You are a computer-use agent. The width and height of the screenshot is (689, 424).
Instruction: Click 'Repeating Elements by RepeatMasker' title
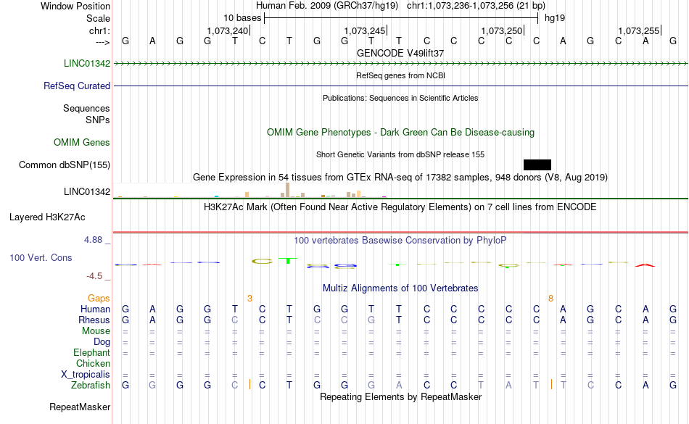click(400, 396)
